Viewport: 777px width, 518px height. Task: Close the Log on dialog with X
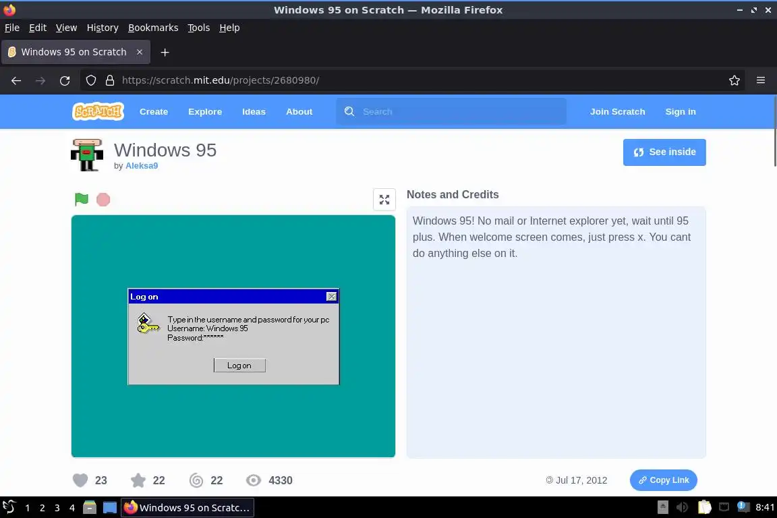(x=332, y=296)
